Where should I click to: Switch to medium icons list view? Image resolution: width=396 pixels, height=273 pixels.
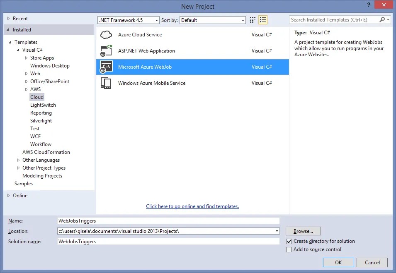coord(263,20)
